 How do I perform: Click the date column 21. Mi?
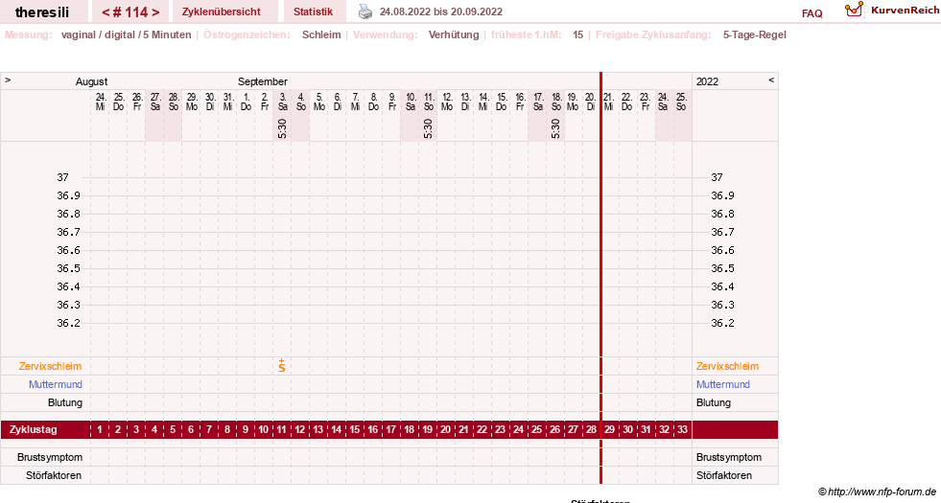[x=608, y=102]
